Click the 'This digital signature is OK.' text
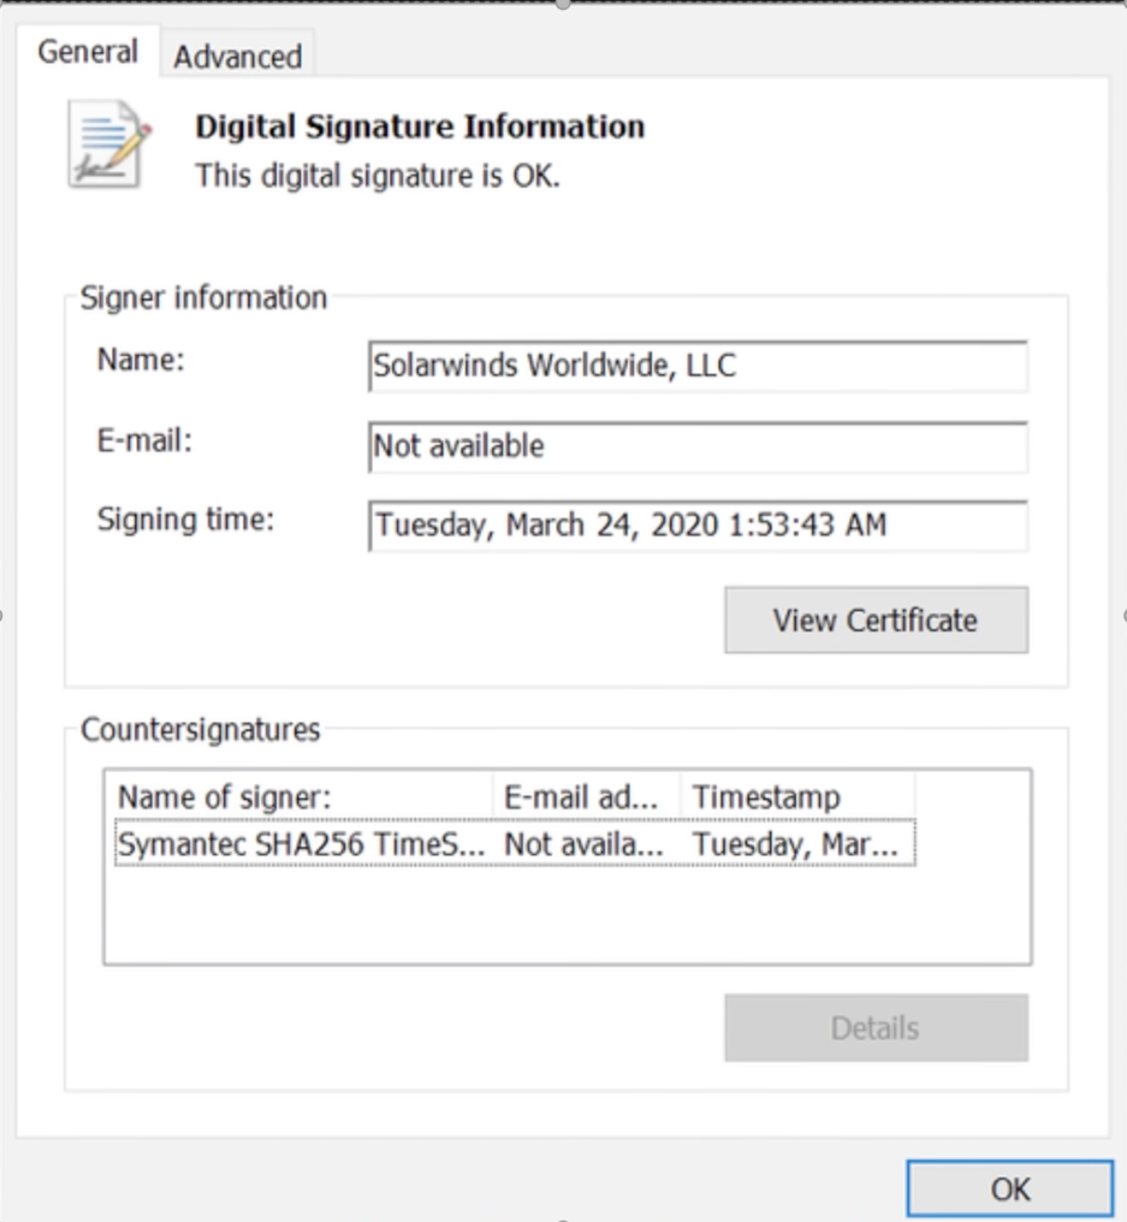Screen dimensions: 1127x1222 (x=377, y=175)
